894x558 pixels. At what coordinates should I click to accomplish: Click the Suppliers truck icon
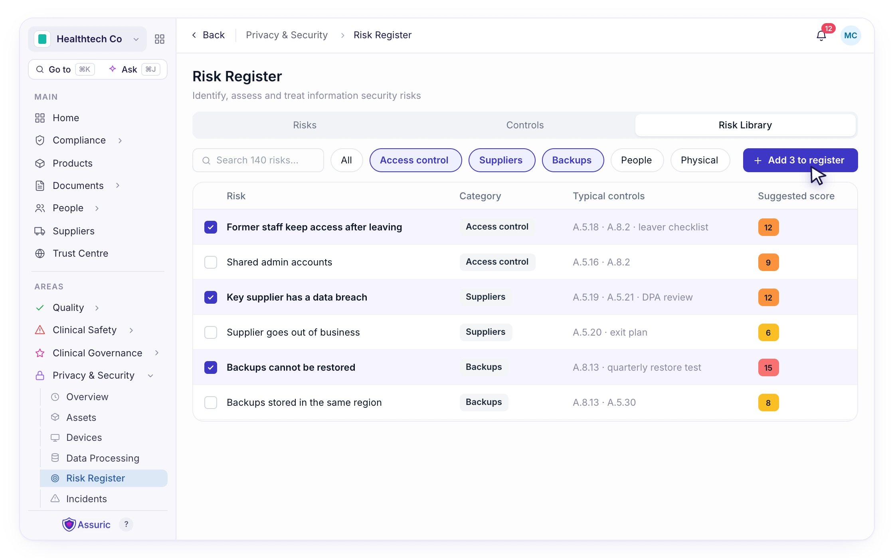click(40, 231)
